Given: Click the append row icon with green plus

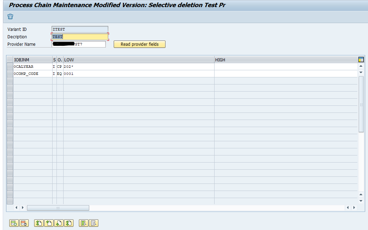Looking at the screenshot, I should click(x=13, y=223).
